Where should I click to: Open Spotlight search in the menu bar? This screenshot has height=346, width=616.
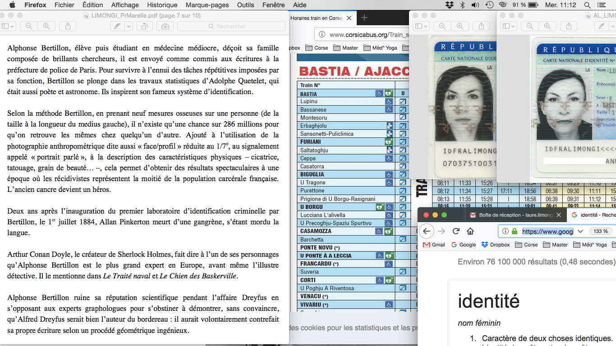(x=587, y=5)
